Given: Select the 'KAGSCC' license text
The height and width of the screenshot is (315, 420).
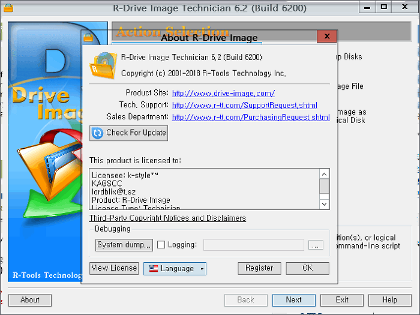Looking at the screenshot, I should click(107, 184).
